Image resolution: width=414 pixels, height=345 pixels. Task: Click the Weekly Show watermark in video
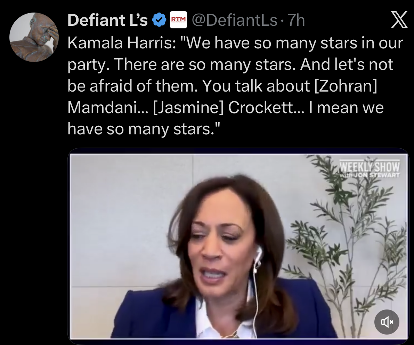[370, 168]
